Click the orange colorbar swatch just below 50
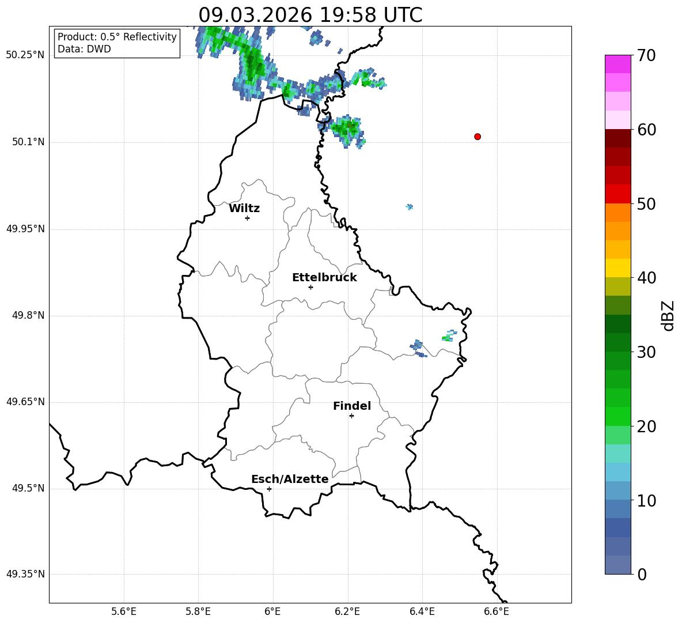 618,213
